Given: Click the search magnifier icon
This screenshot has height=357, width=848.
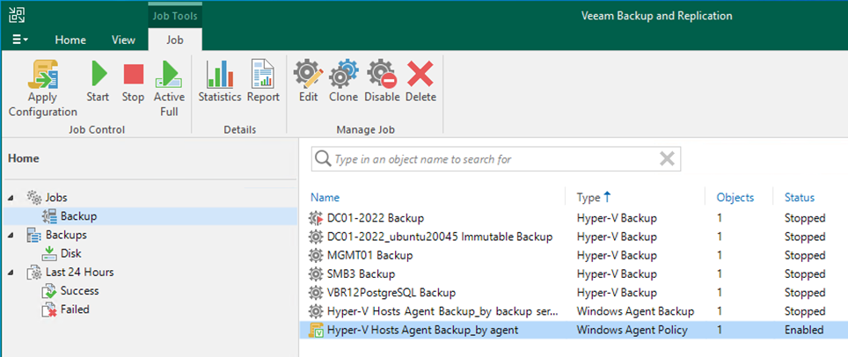Looking at the screenshot, I should (x=322, y=159).
